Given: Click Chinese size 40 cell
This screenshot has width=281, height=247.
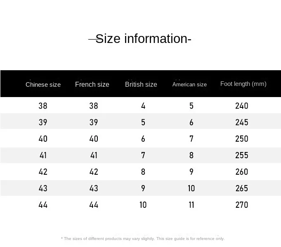Looking at the screenshot, I should [x=43, y=139].
